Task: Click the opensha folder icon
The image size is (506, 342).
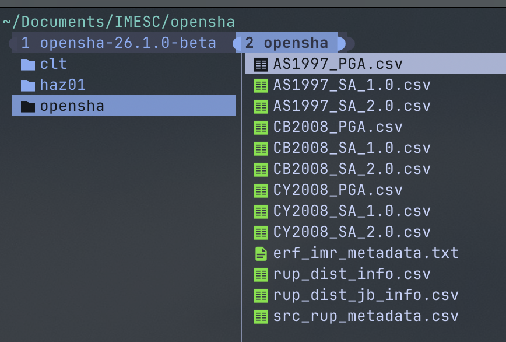Action: click(x=28, y=106)
